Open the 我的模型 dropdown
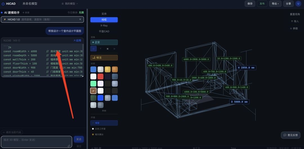The width and height of the screenshot is (304, 149). point(70,4)
